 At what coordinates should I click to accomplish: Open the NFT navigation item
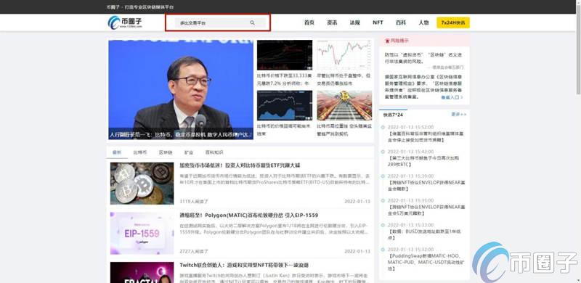pyautogui.click(x=378, y=22)
